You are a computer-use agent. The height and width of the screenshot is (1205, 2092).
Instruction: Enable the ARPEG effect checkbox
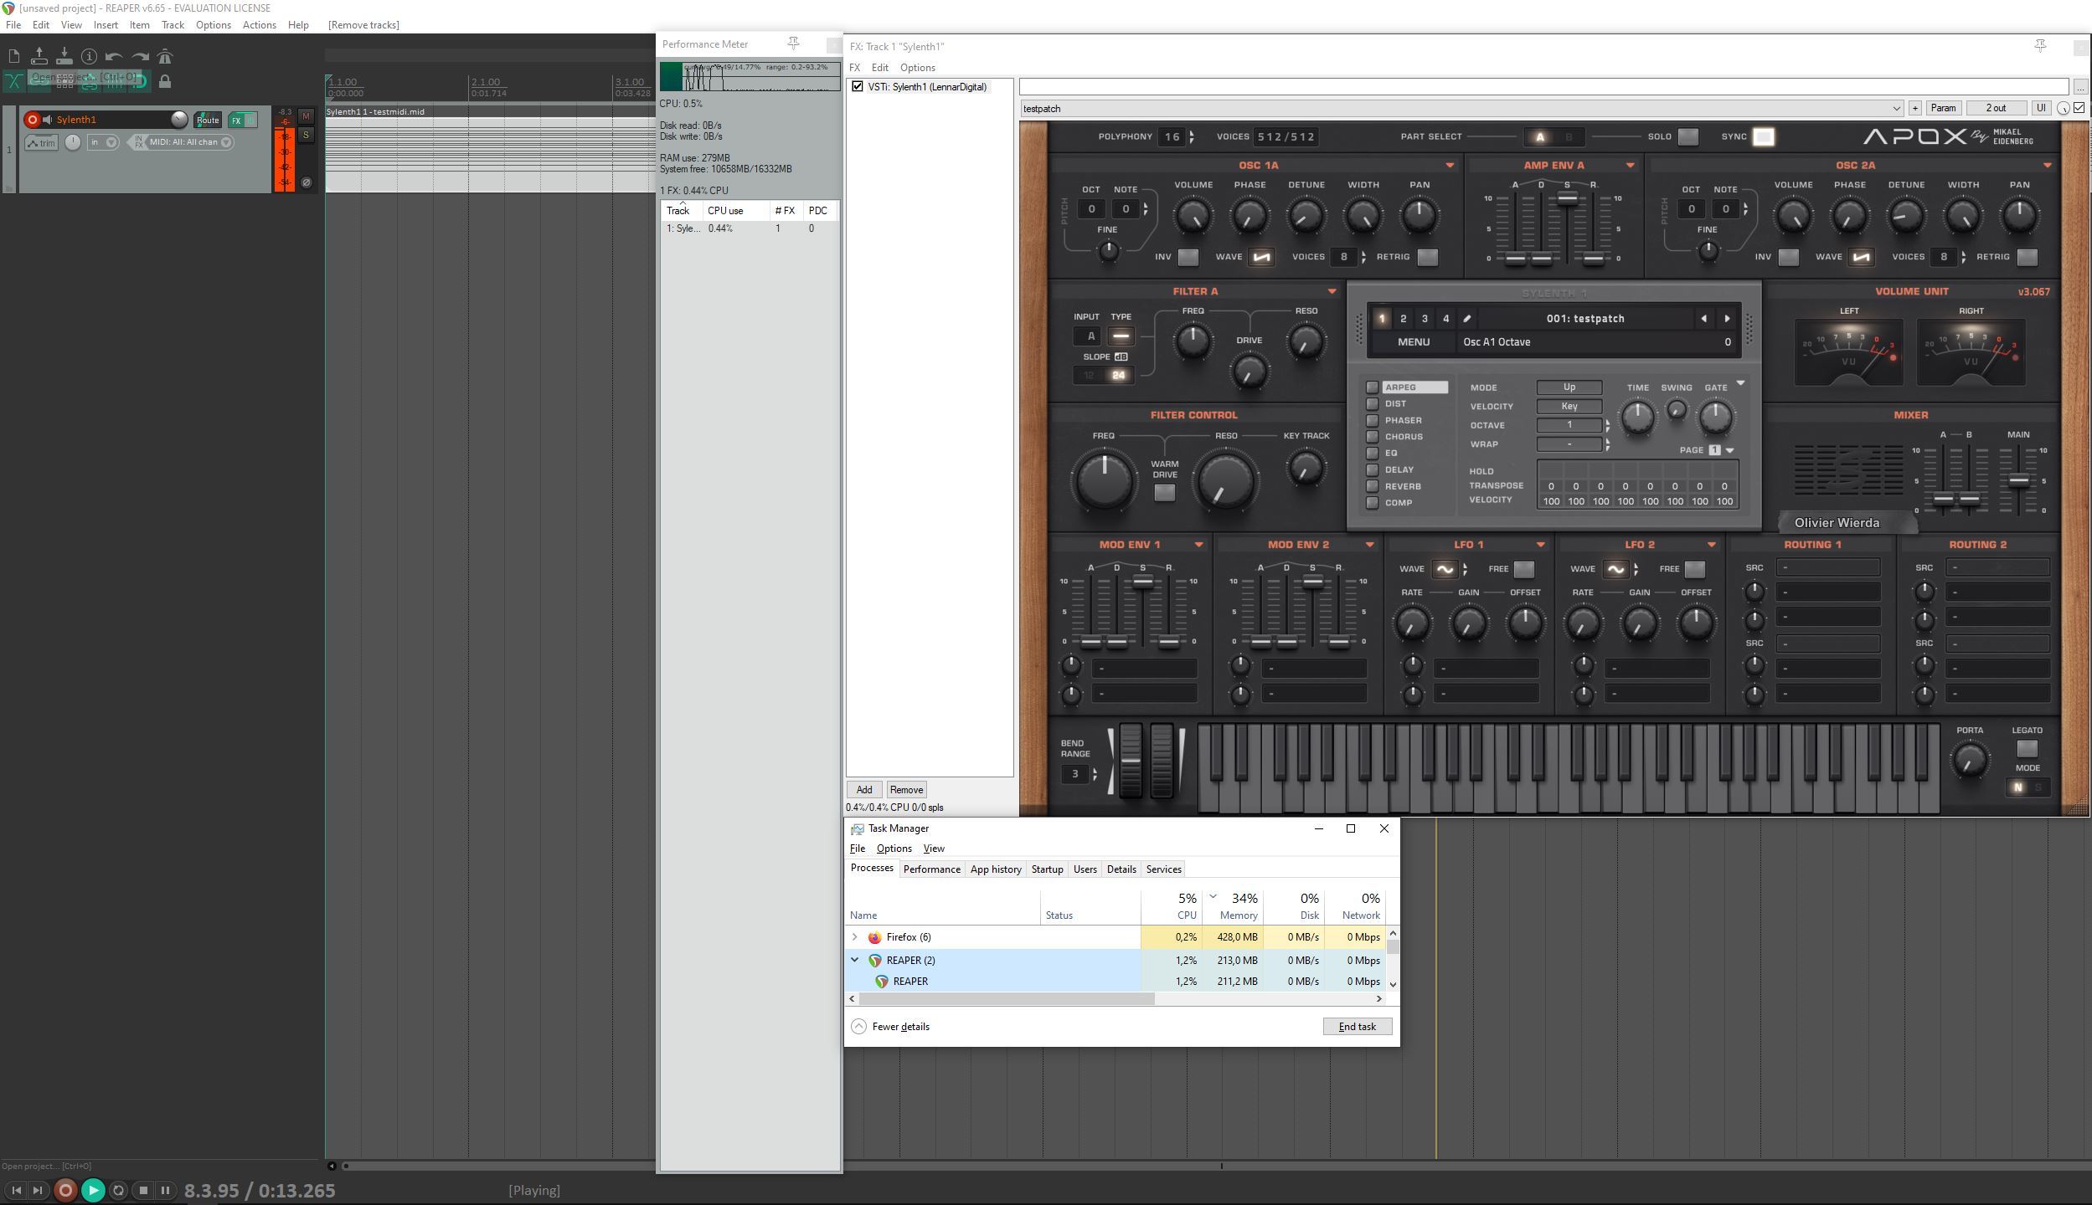tap(1372, 387)
